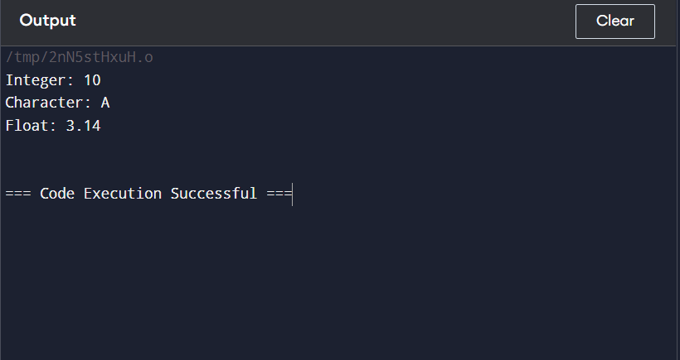Click the header bar between Output and Clear
The image size is (680, 360).
coord(325,22)
